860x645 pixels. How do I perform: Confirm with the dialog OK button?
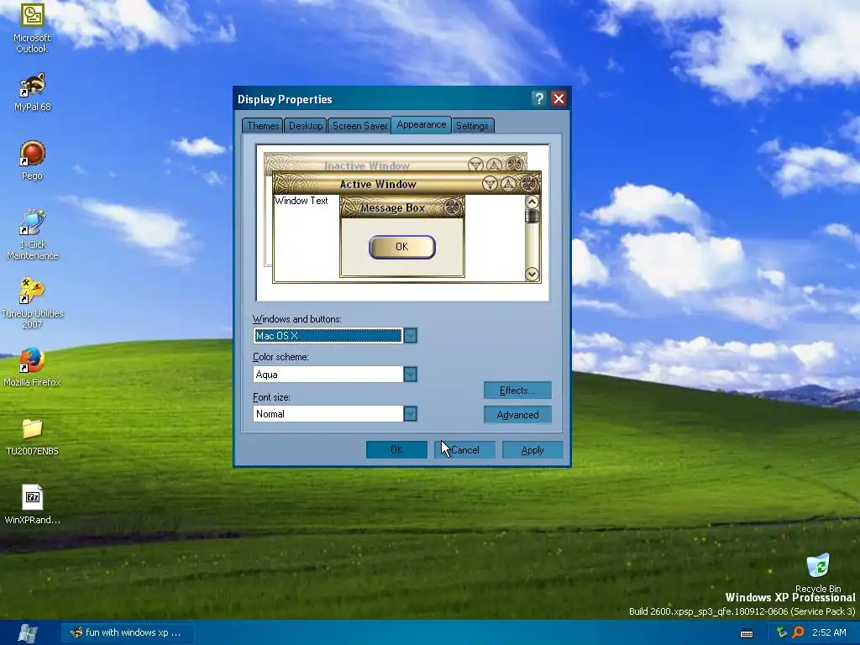pyautogui.click(x=396, y=450)
